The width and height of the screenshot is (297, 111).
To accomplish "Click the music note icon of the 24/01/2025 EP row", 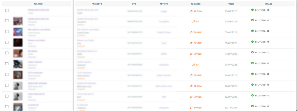I will (x=194, y=65).
